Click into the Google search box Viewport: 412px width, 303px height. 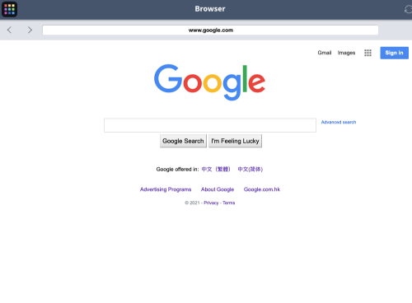tap(210, 125)
